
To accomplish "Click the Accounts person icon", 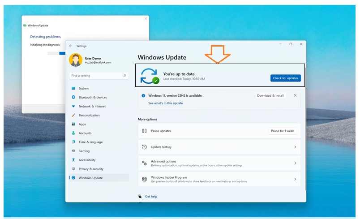I will 73,133.
